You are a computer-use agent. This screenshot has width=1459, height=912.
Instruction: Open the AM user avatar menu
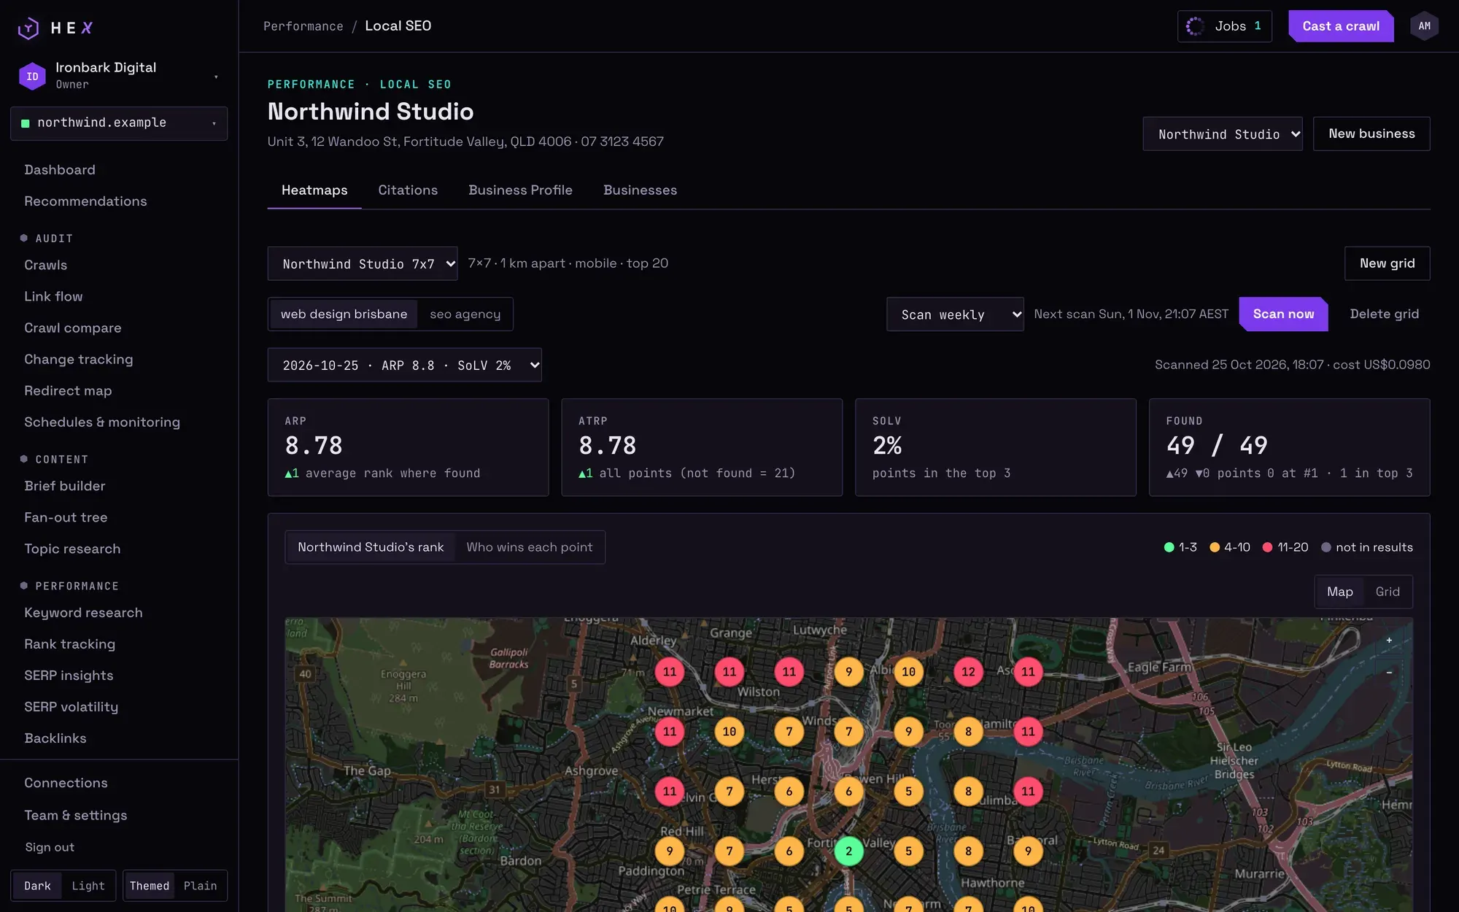1424,26
